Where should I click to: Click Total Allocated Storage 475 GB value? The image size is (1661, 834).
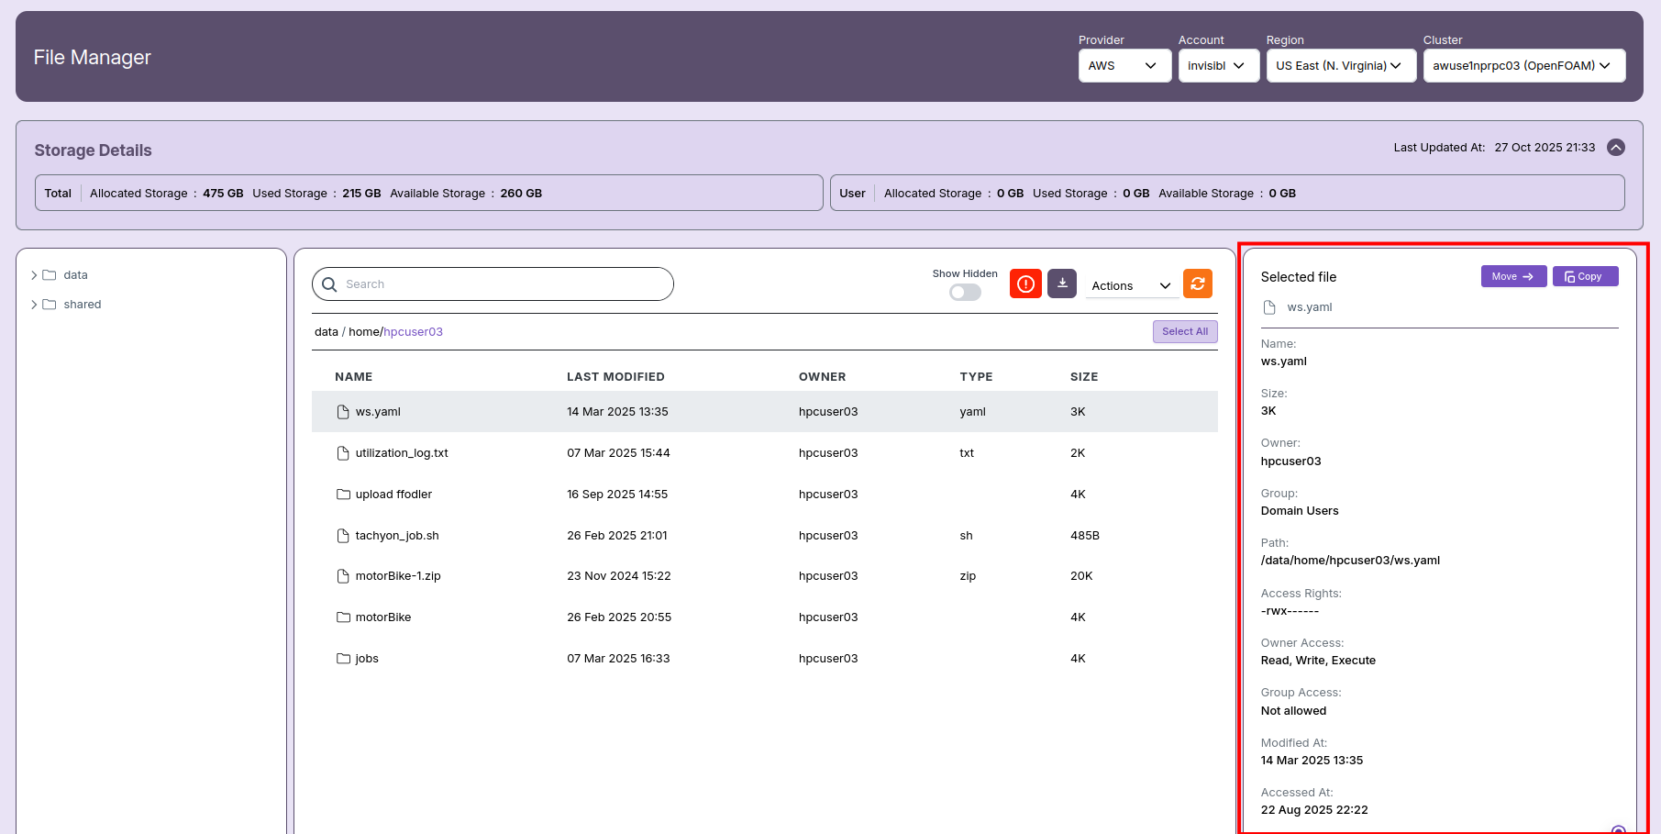pos(223,194)
